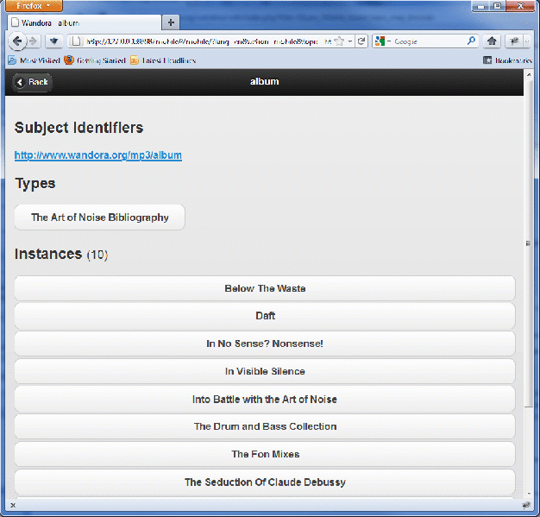The image size is (540, 517).
Task: Open URL history dropdown arrow
Action: [x=349, y=41]
